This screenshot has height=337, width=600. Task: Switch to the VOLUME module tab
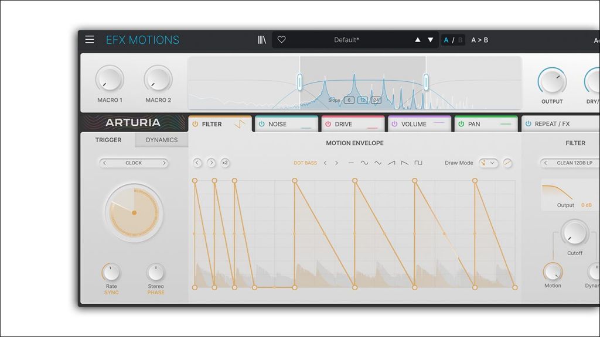tap(420, 124)
